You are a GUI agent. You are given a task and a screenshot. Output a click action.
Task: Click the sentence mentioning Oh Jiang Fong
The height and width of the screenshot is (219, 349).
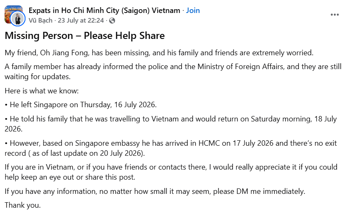click(x=159, y=53)
